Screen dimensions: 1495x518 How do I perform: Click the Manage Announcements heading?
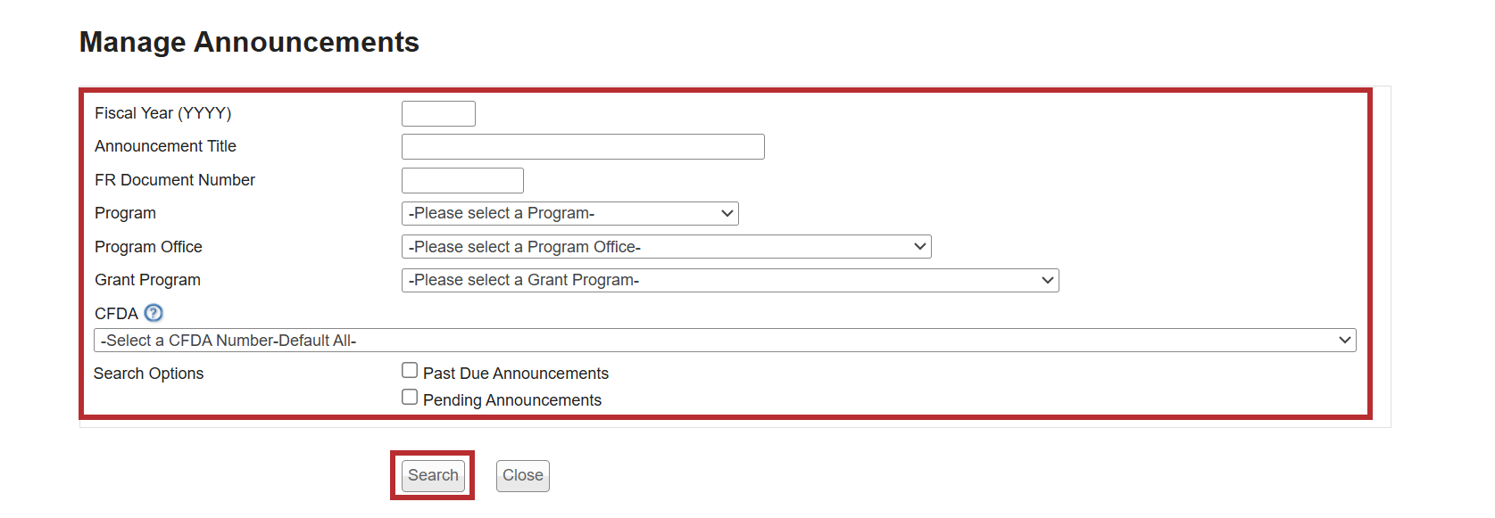point(249,42)
